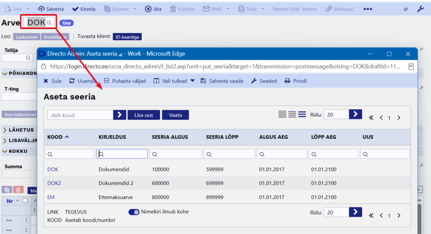Click Salvesta vaade in popup
Image resolution: width=431 pixels, height=234 pixels.
click(222, 81)
